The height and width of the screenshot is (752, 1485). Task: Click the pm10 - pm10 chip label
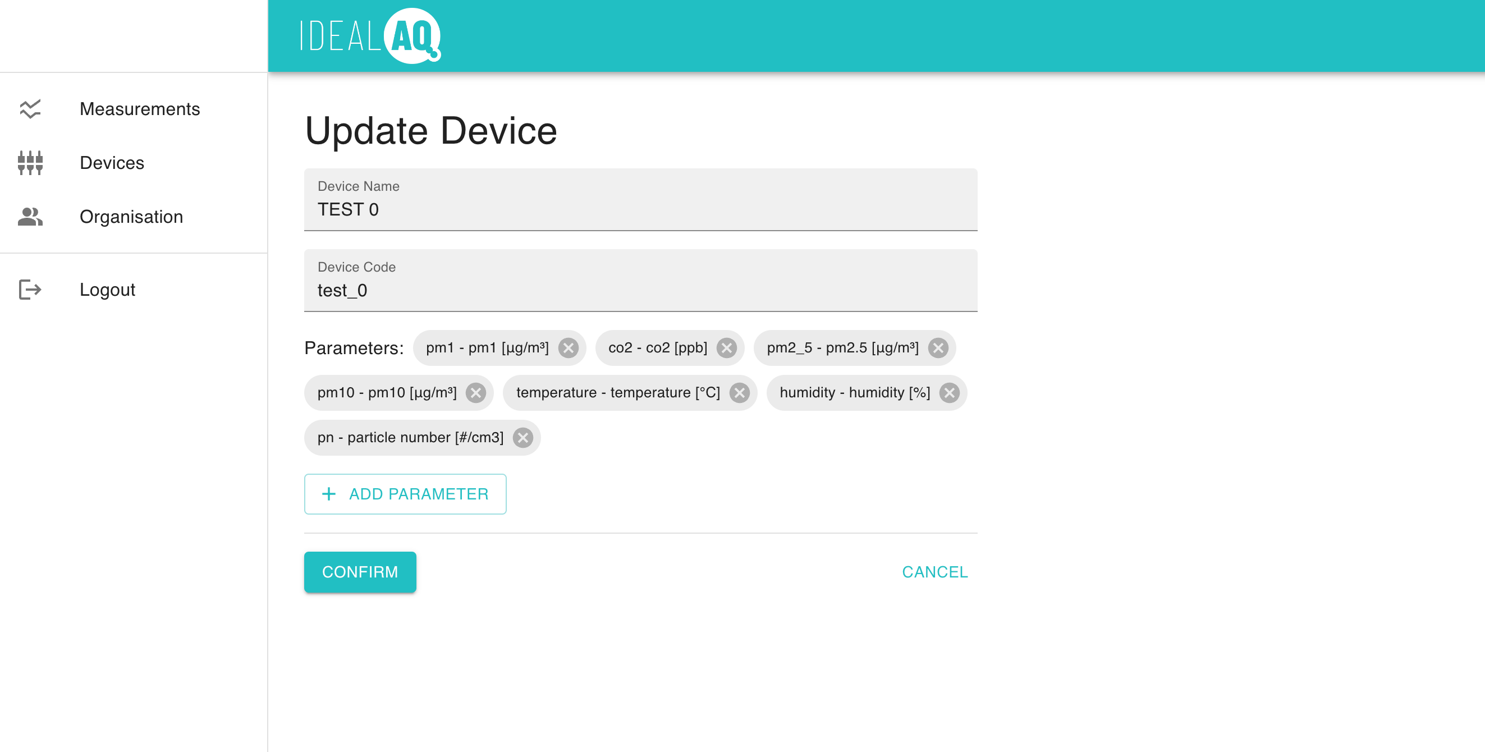pyautogui.click(x=387, y=392)
